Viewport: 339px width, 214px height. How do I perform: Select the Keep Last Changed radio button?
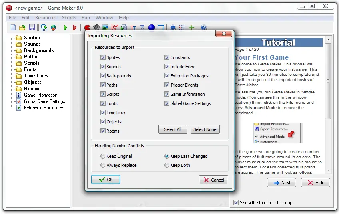166,156
